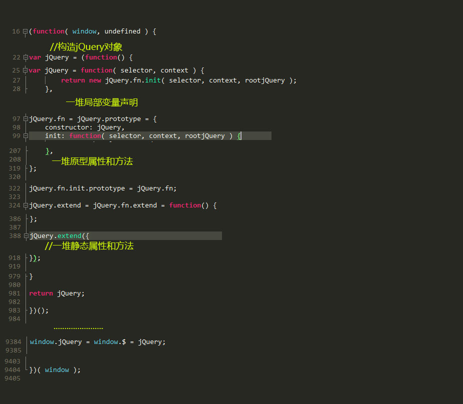Click the comment '//一堆静态属性和方法'

(89, 245)
